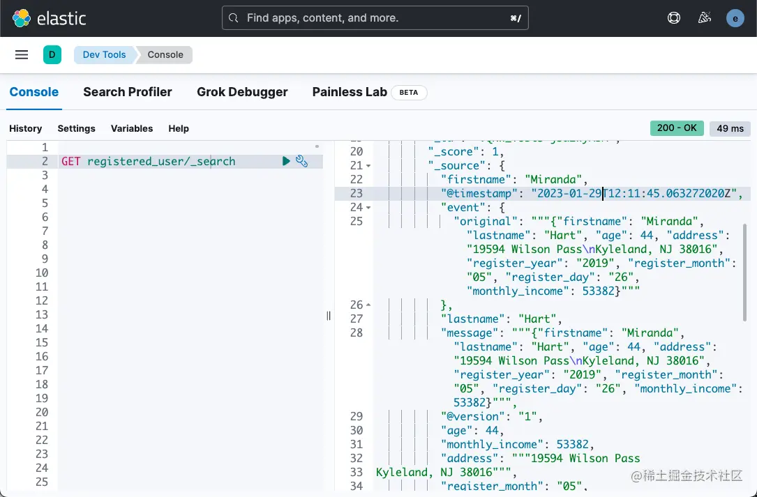Open console History
The image size is (757, 497).
click(x=26, y=128)
